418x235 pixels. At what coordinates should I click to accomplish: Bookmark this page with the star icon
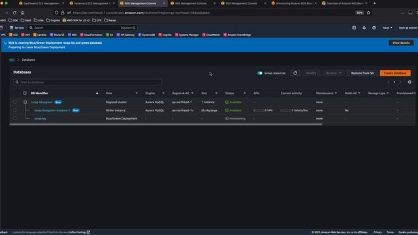click(368, 13)
